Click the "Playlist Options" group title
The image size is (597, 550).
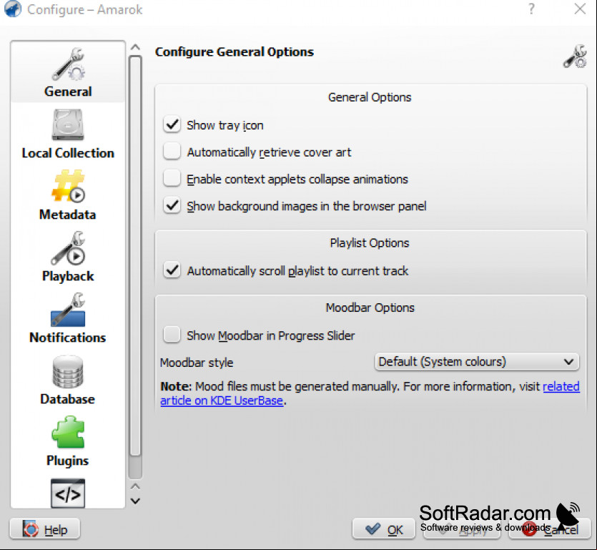pos(370,242)
